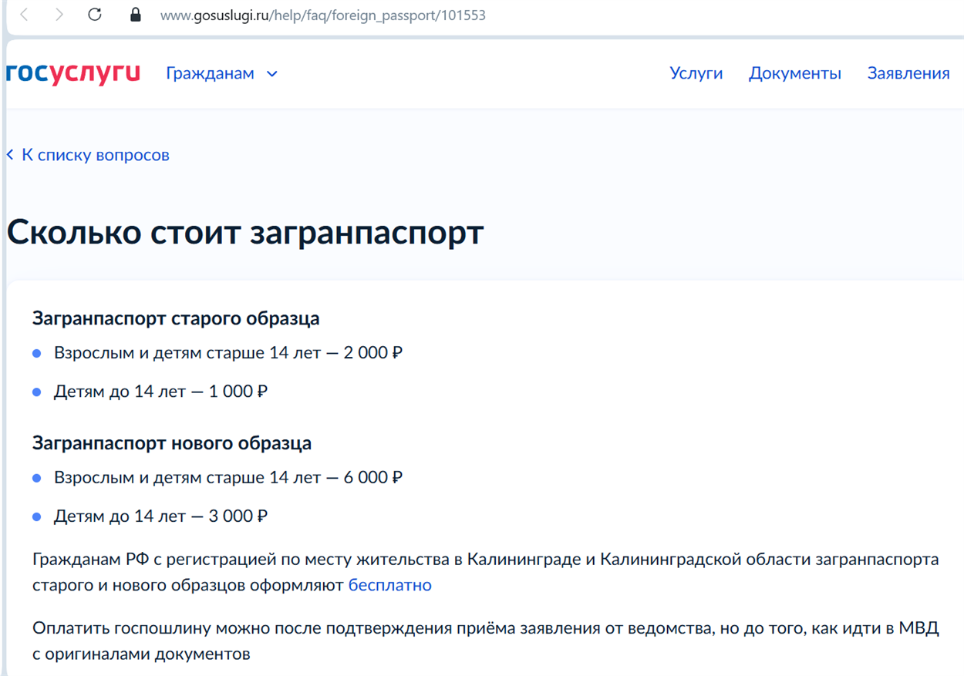Screen dimensions: 964x676
Task: Click the bullet beside Взрослым и детям старше 14 лет
Action: click(x=36, y=352)
